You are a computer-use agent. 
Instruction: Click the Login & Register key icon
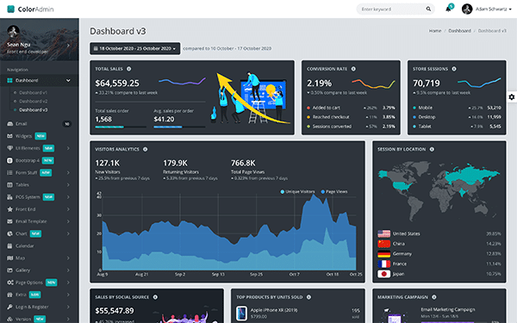click(x=9, y=307)
